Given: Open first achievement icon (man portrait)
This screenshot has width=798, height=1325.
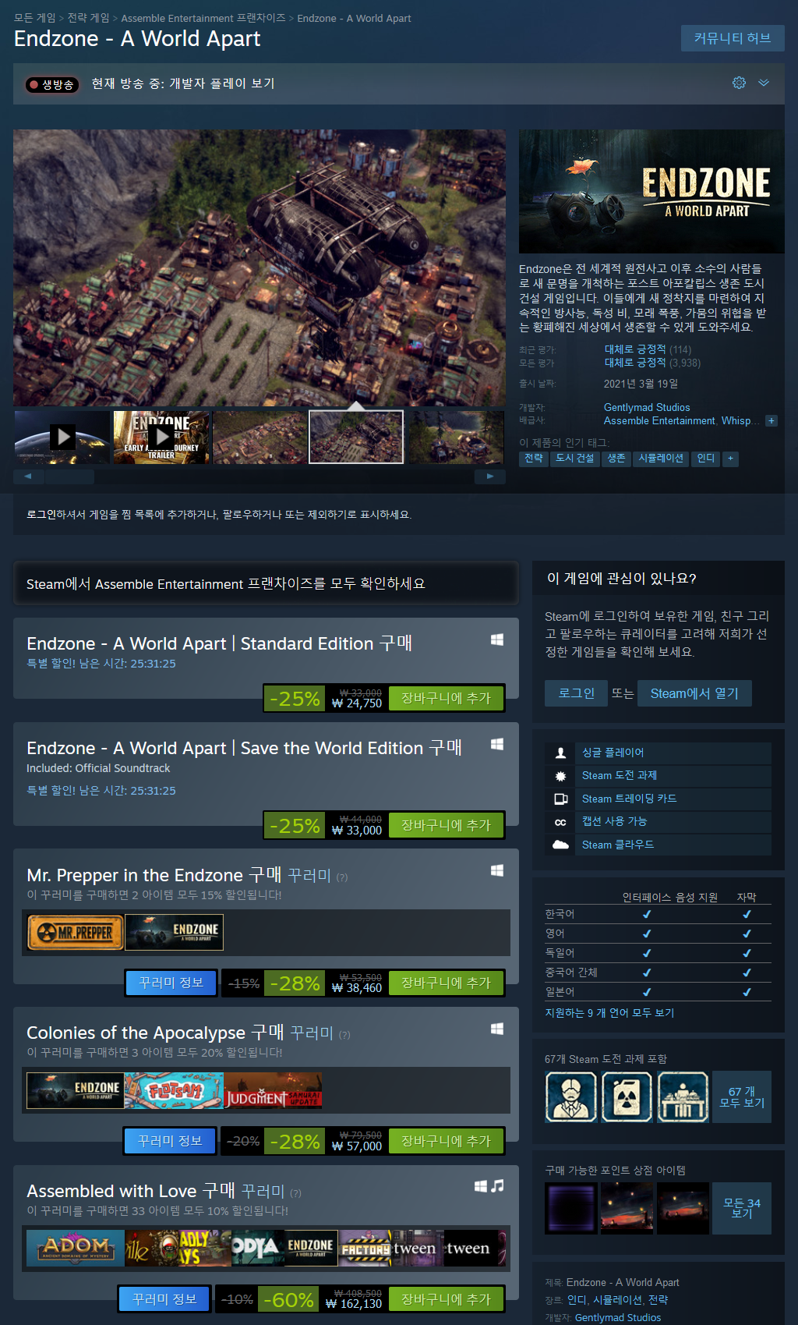Looking at the screenshot, I should coord(571,1096).
